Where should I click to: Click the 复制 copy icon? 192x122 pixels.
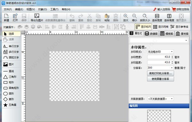tap(98, 18)
